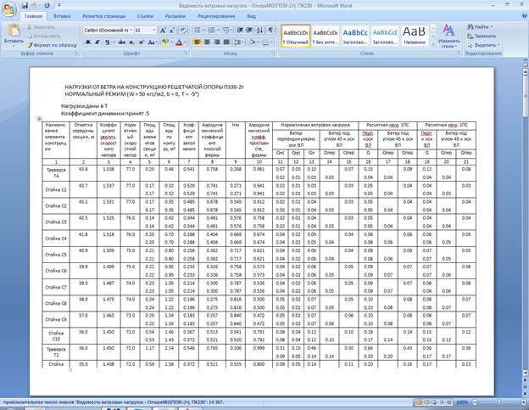529x410 pixels.
Task: Click the 100% zoom level indicator
Action: point(461,402)
